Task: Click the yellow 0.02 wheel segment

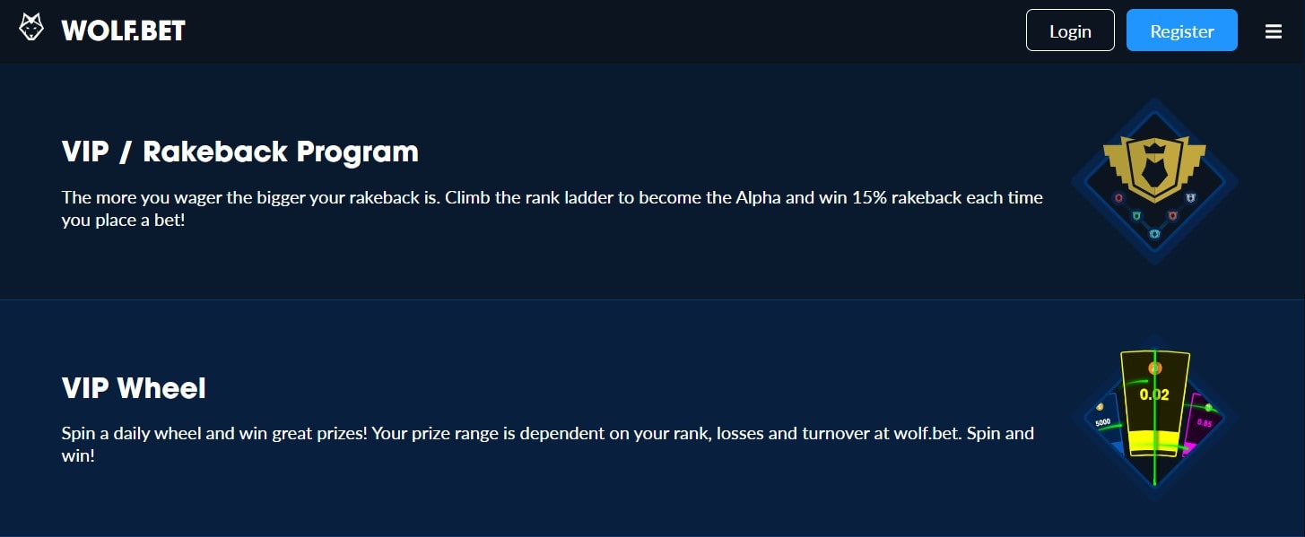Action: coord(1154,403)
